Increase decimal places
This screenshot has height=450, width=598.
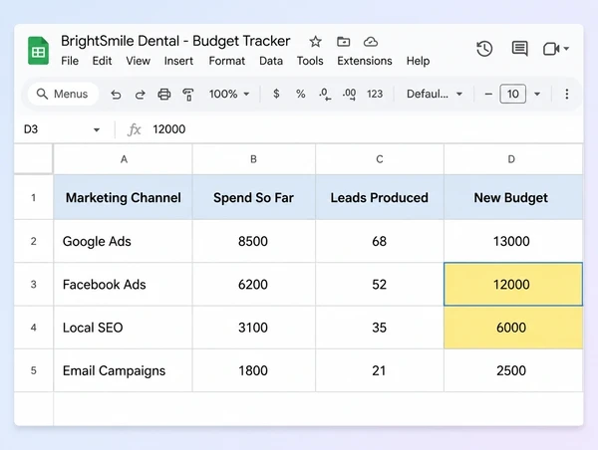tap(350, 95)
